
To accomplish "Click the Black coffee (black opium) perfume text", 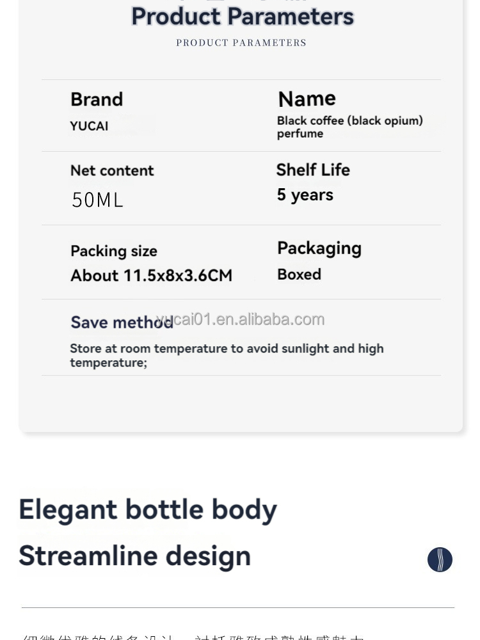I will (x=350, y=127).
